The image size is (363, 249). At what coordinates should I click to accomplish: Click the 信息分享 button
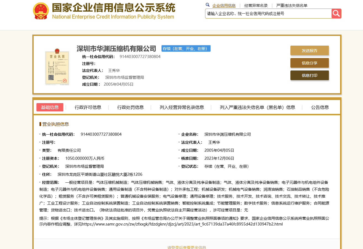click(x=309, y=63)
